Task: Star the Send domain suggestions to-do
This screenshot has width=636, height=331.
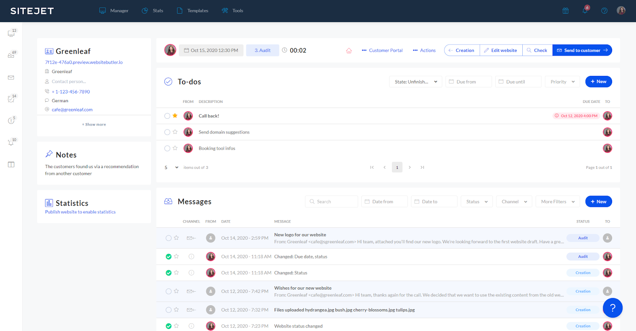Action: tap(175, 132)
